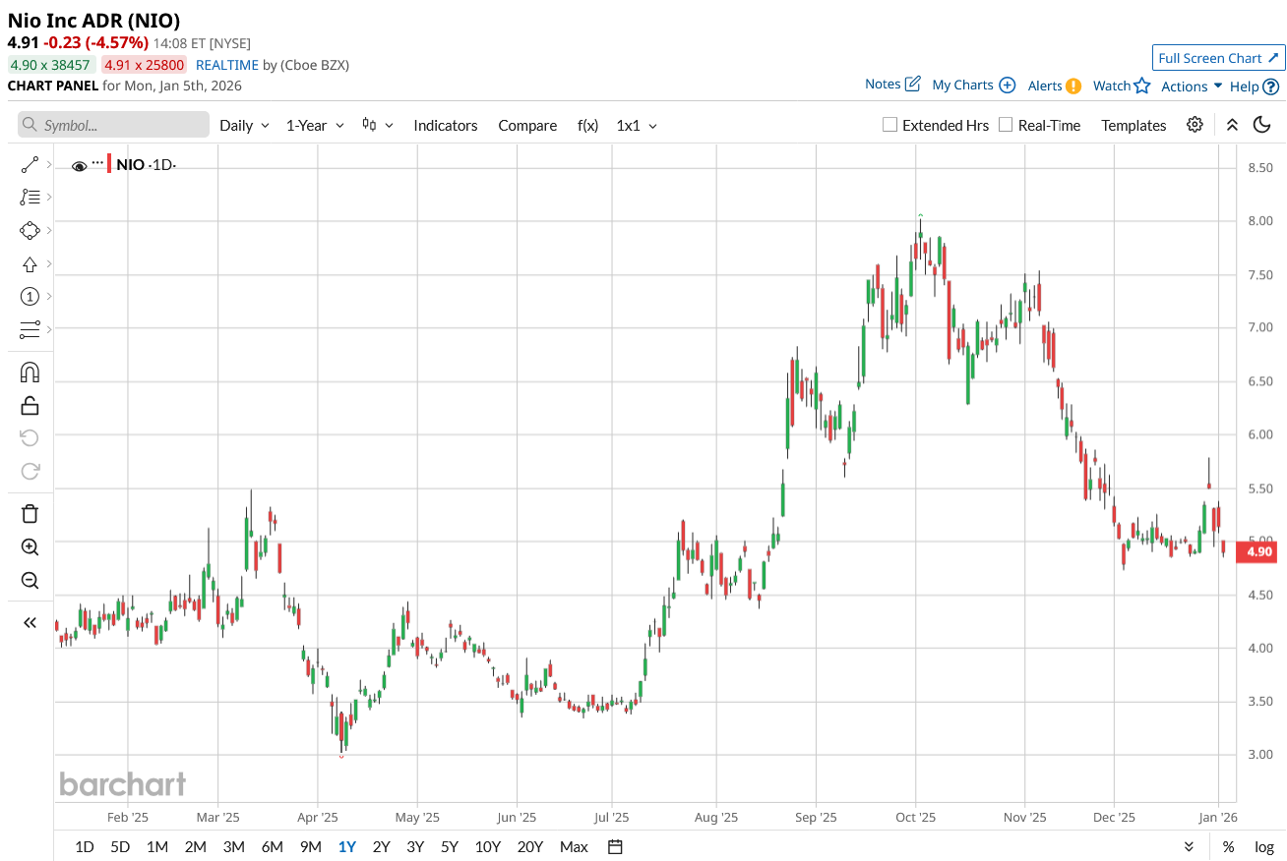Open the candlestick chart type dropdown

tap(378, 125)
